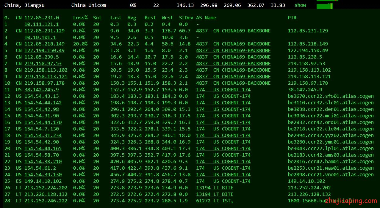Click the 154.54.44.170 hop address
The width and height of the screenshot is (380, 208).
[x=43, y=122]
